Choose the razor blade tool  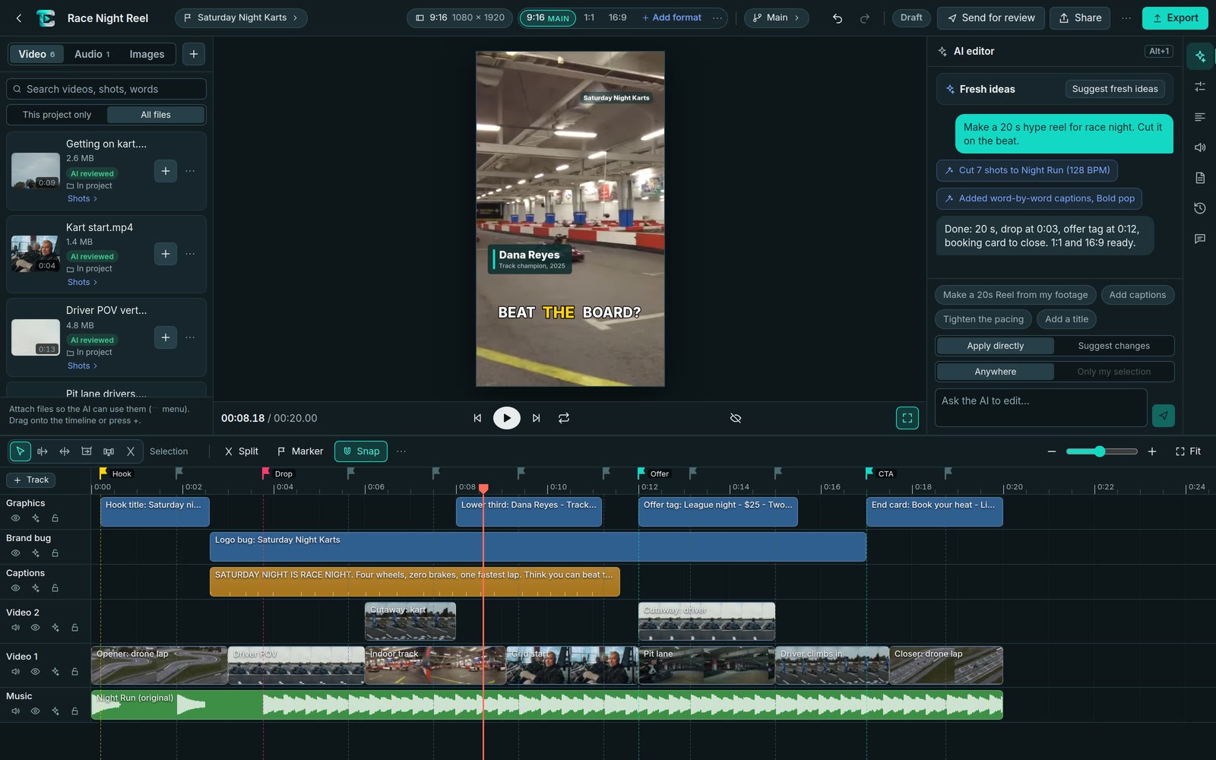coord(131,451)
